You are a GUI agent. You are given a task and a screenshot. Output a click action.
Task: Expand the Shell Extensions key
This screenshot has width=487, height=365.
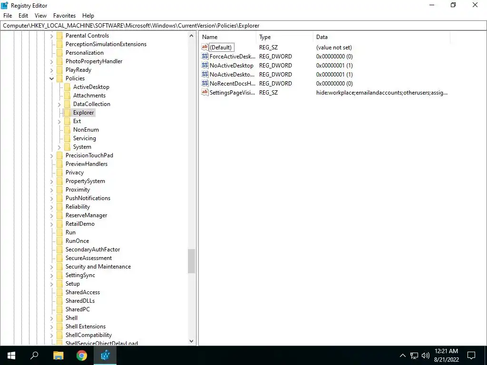pyautogui.click(x=51, y=327)
